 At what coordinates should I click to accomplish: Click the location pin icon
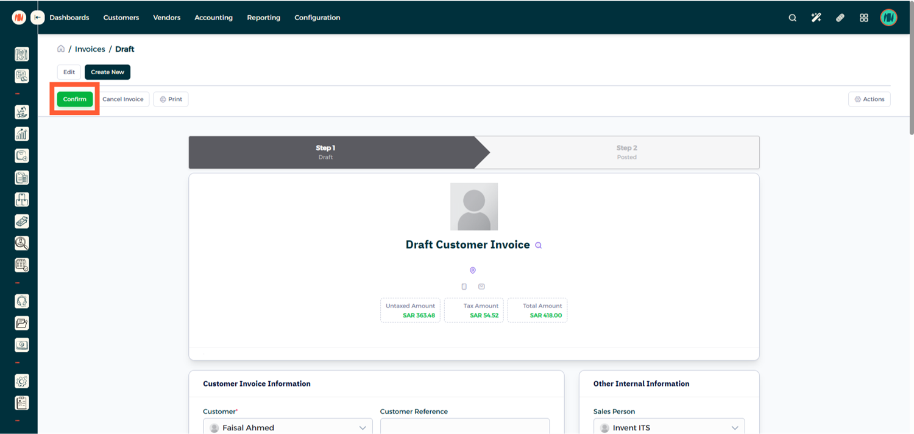point(472,270)
